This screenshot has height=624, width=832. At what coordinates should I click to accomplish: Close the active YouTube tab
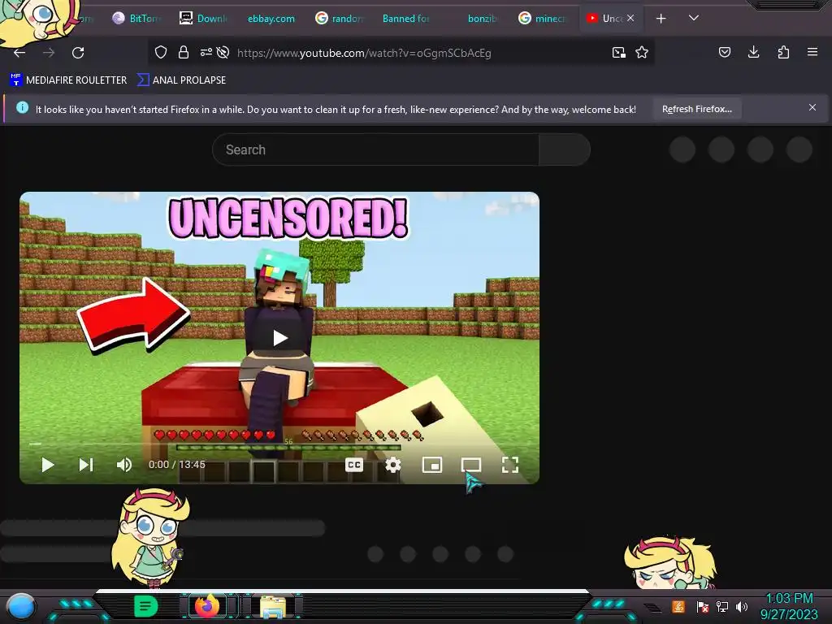point(630,18)
